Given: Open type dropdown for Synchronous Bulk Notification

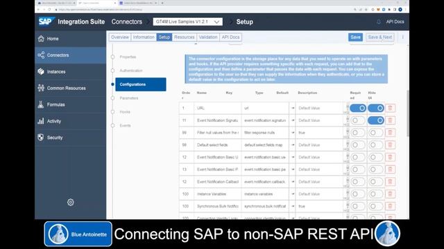Looking at the screenshot, I should [x=293, y=206].
